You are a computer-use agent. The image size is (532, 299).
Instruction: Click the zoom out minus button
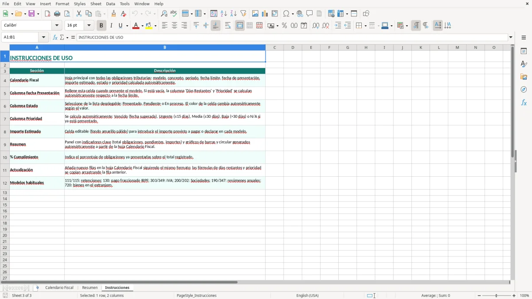pyautogui.click(x=479, y=295)
